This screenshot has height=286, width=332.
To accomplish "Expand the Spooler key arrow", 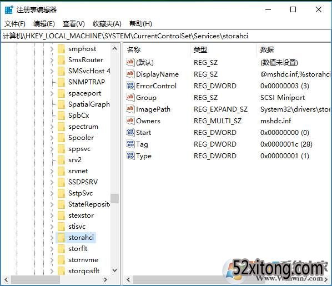I will point(52,138).
